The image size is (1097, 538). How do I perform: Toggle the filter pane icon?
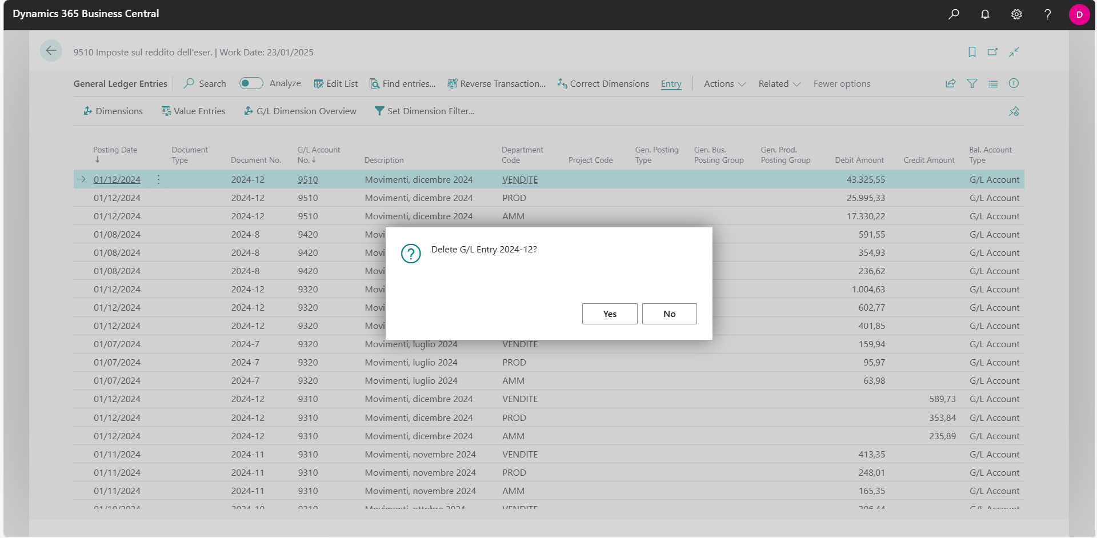[x=972, y=83]
